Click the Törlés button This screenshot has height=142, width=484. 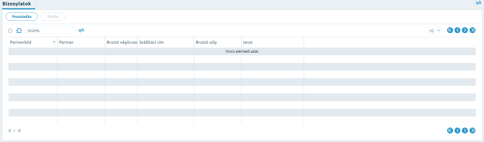click(53, 16)
